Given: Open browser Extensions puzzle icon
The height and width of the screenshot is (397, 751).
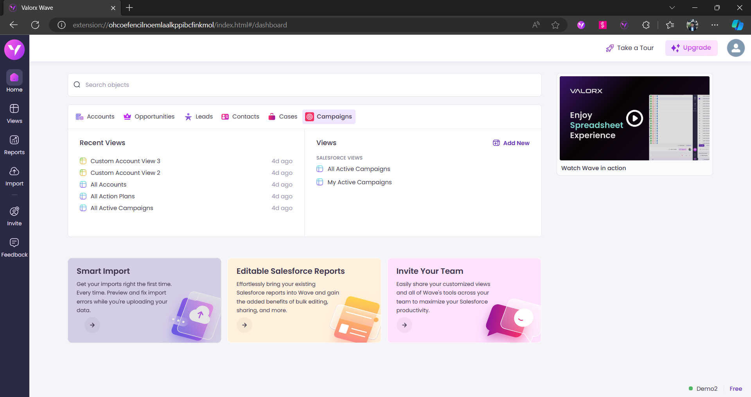Looking at the screenshot, I should 646,25.
